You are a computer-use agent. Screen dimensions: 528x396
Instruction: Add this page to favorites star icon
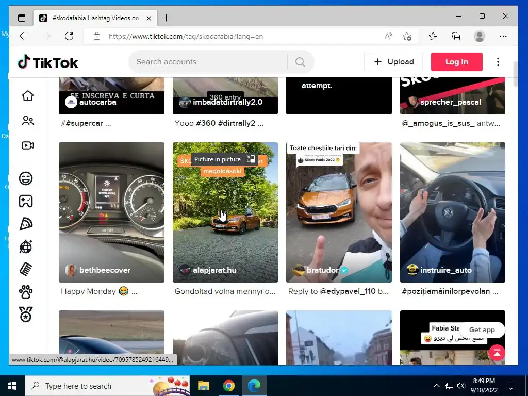pos(407,36)
